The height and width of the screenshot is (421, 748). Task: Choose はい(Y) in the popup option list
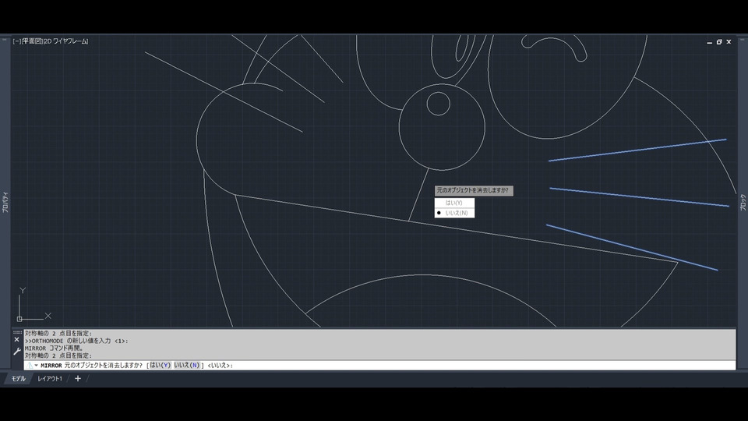click(454, 203)
